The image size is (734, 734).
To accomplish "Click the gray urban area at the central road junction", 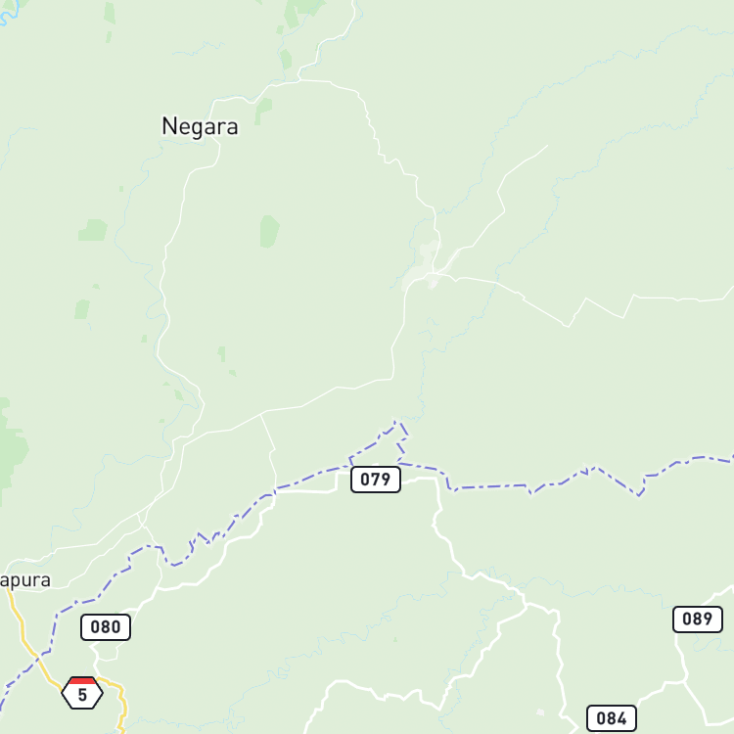I will [x=423, y=267].
